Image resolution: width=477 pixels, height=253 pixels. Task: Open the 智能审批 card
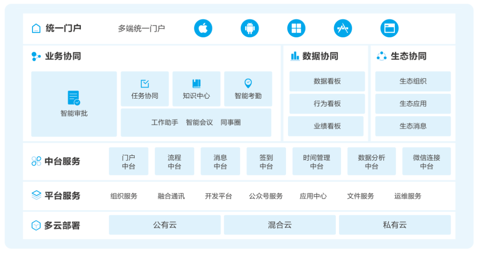coord(74,104)
